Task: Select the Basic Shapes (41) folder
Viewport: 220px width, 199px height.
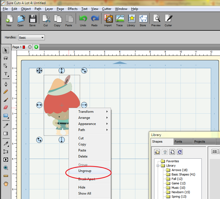Action: [183, 174]
